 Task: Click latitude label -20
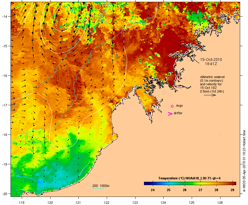click(5, 194)
